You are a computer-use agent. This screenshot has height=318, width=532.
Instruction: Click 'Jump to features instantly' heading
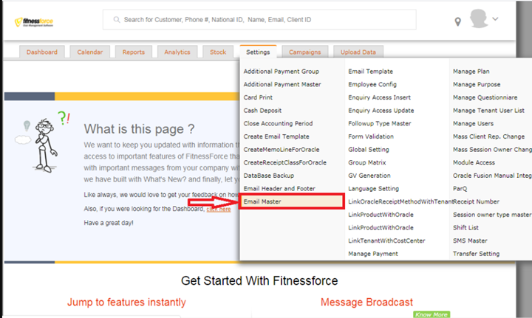point(126,302)
